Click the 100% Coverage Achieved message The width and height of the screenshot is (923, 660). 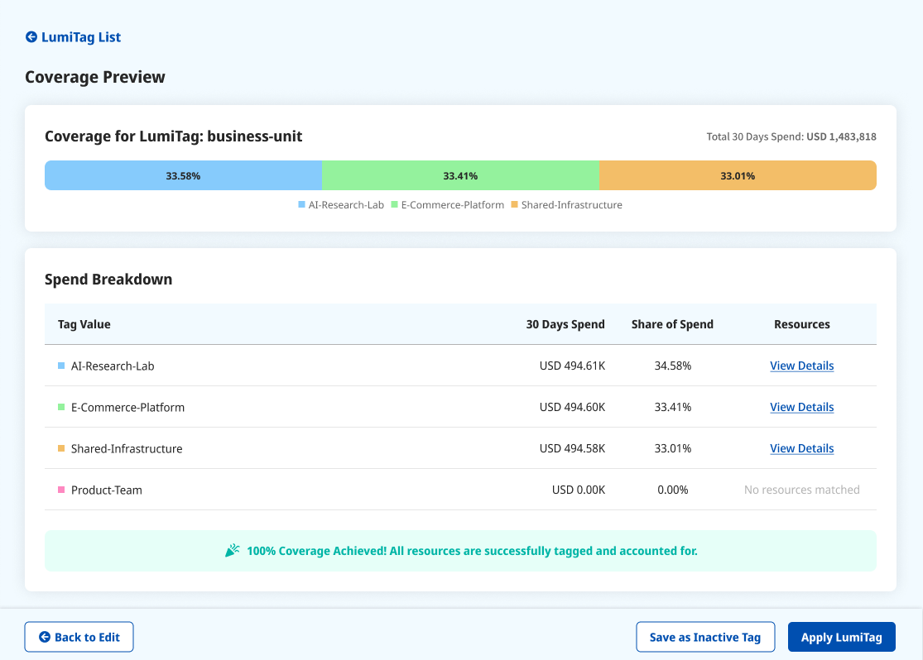click(x=472, y=551)
